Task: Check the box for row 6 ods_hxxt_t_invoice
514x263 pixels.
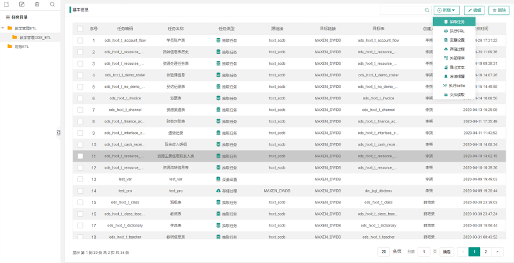Action: [x=80, y=98]
